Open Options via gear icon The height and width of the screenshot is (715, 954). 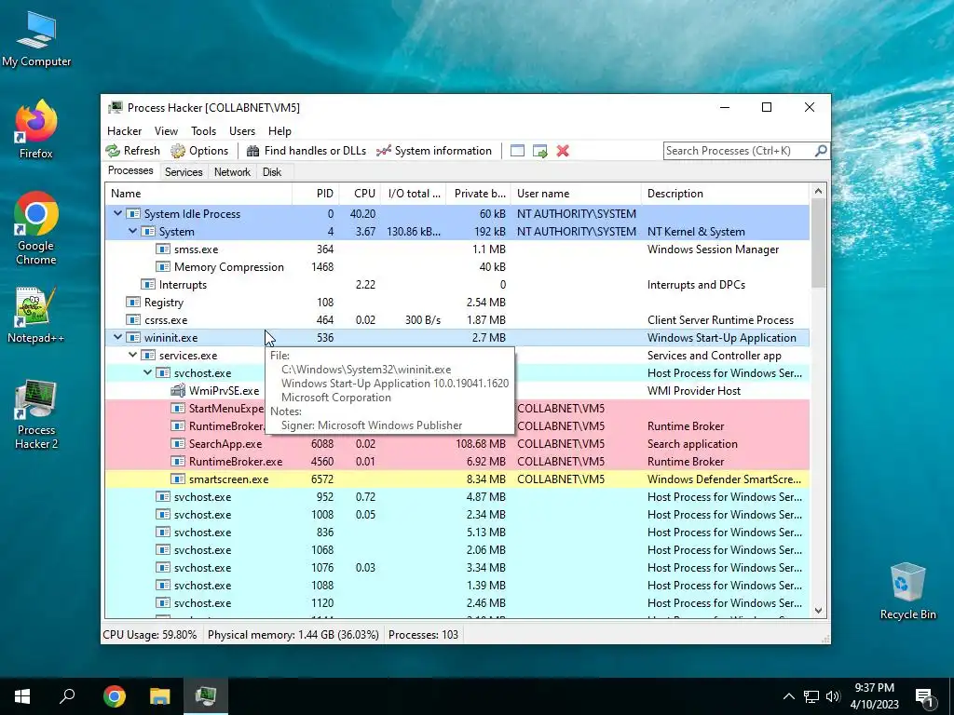tap(178, 151)
